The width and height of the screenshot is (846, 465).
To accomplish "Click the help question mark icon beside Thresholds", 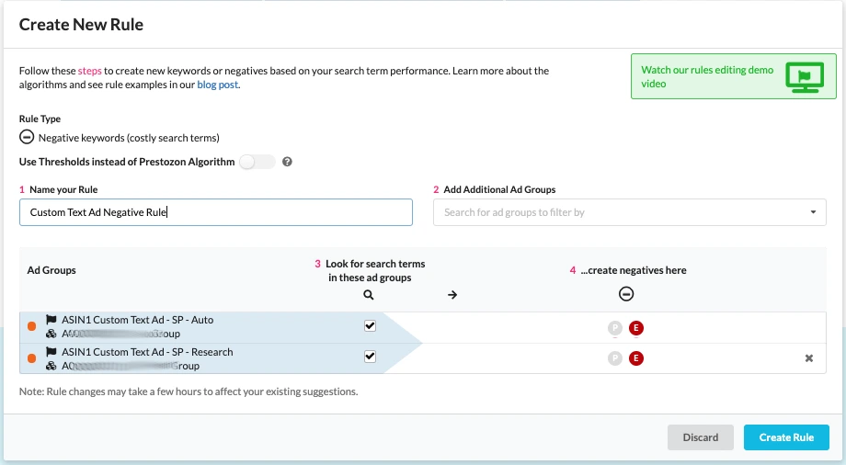I will (x=287, y=162).
